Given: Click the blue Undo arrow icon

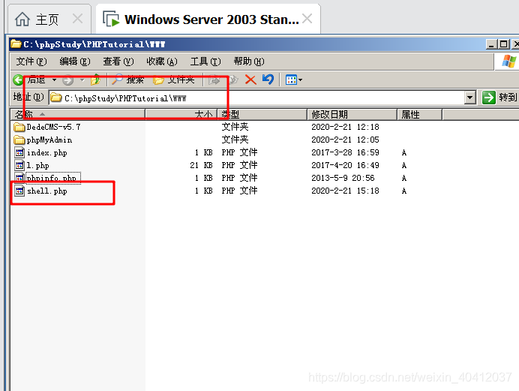Looking at the screenshot, I should tap(268, 80).
